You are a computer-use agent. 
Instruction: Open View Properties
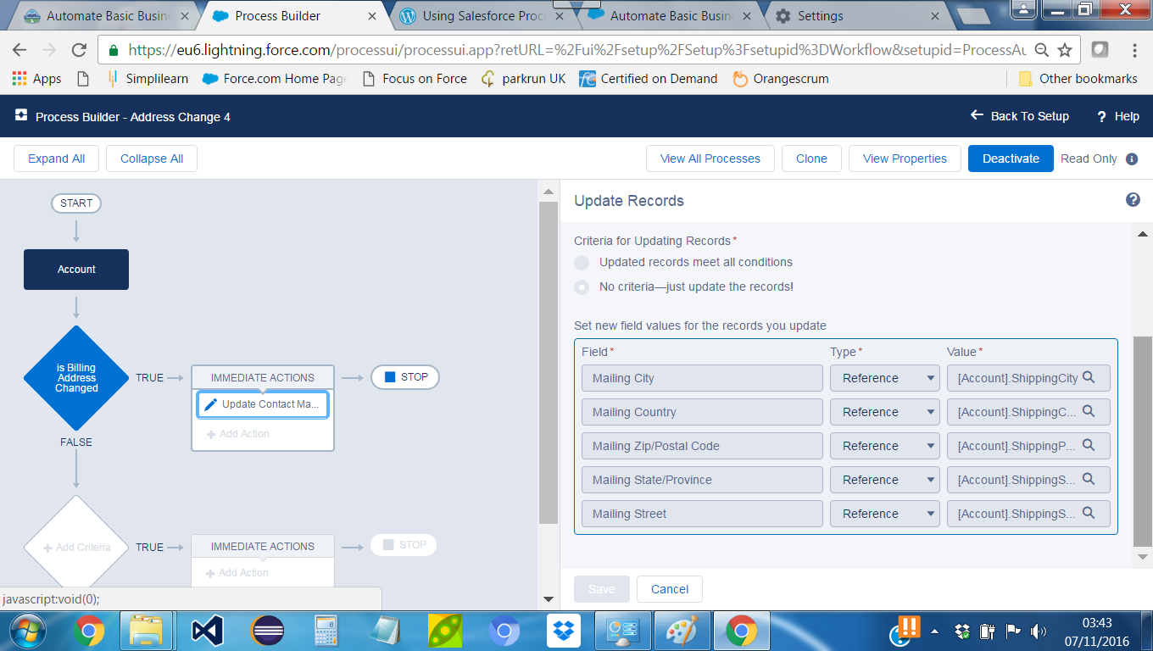pyautogui.click(x=905, y=159)
